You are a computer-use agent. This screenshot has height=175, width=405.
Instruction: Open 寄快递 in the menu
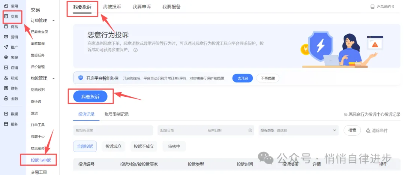point(36,102)
